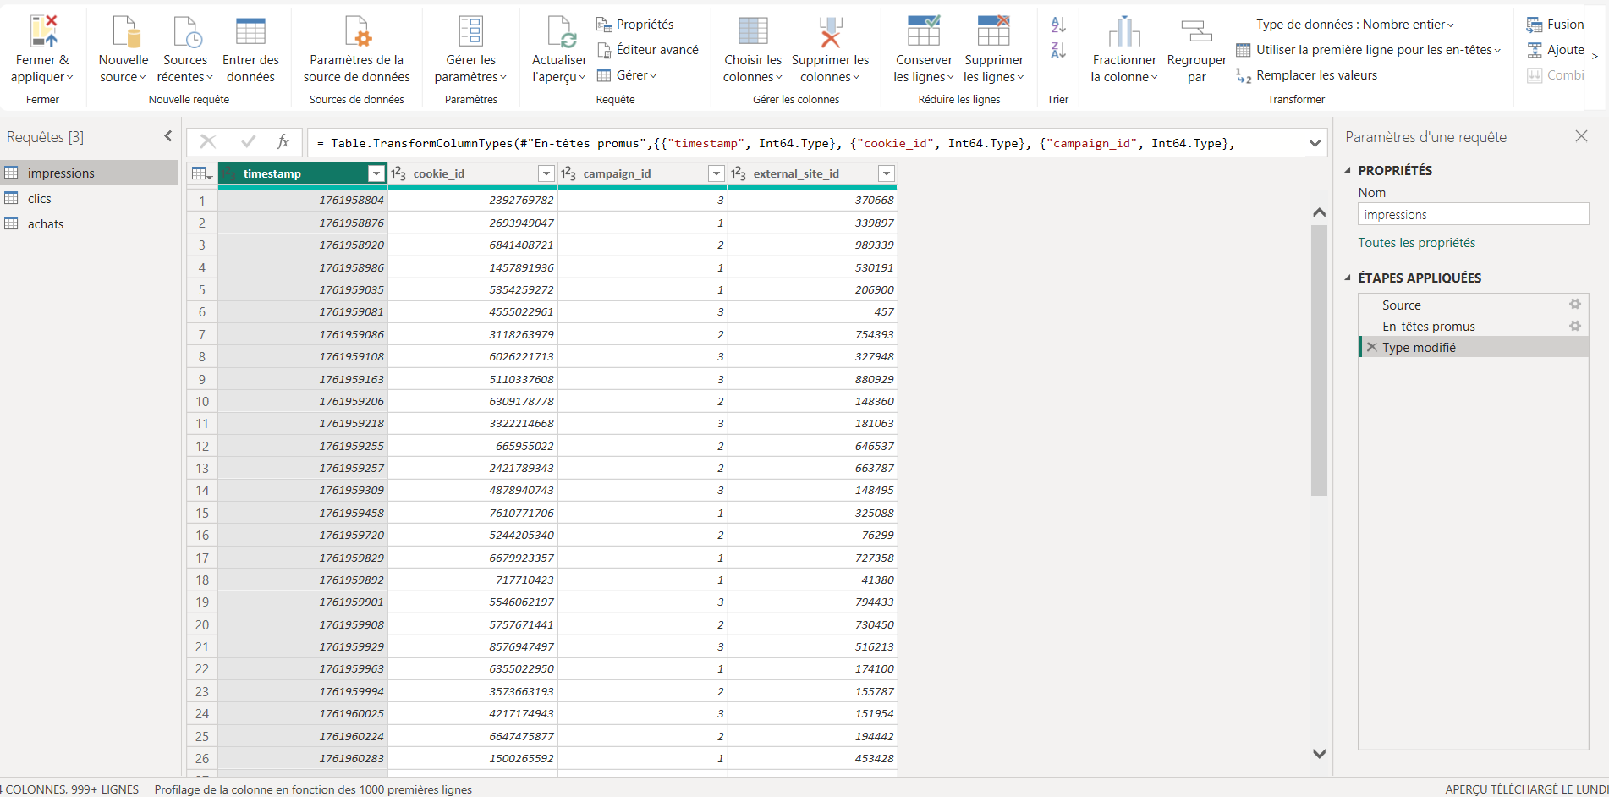Click the Nom input field
Viewport: 1609px width, 797px height.
click(1472, 215)
